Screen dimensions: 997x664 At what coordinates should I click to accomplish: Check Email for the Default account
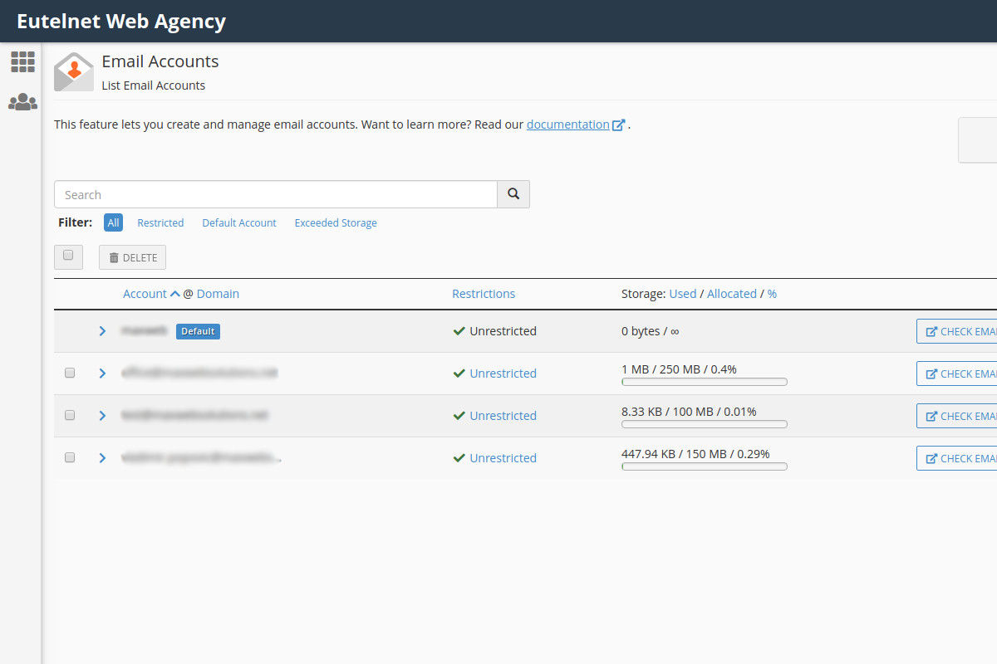(x=957, y=331)
